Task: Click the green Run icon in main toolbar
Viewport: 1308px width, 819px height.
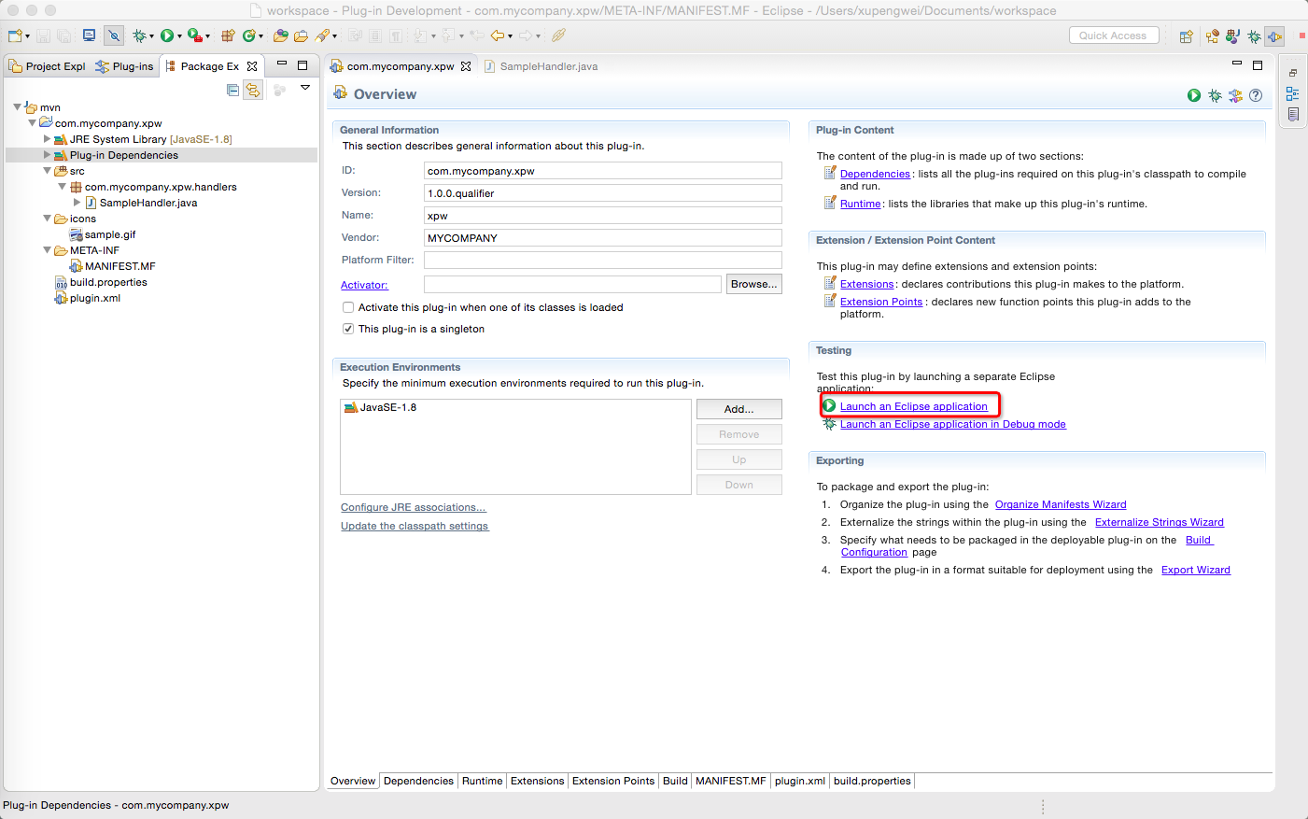Action: [166, 35]
